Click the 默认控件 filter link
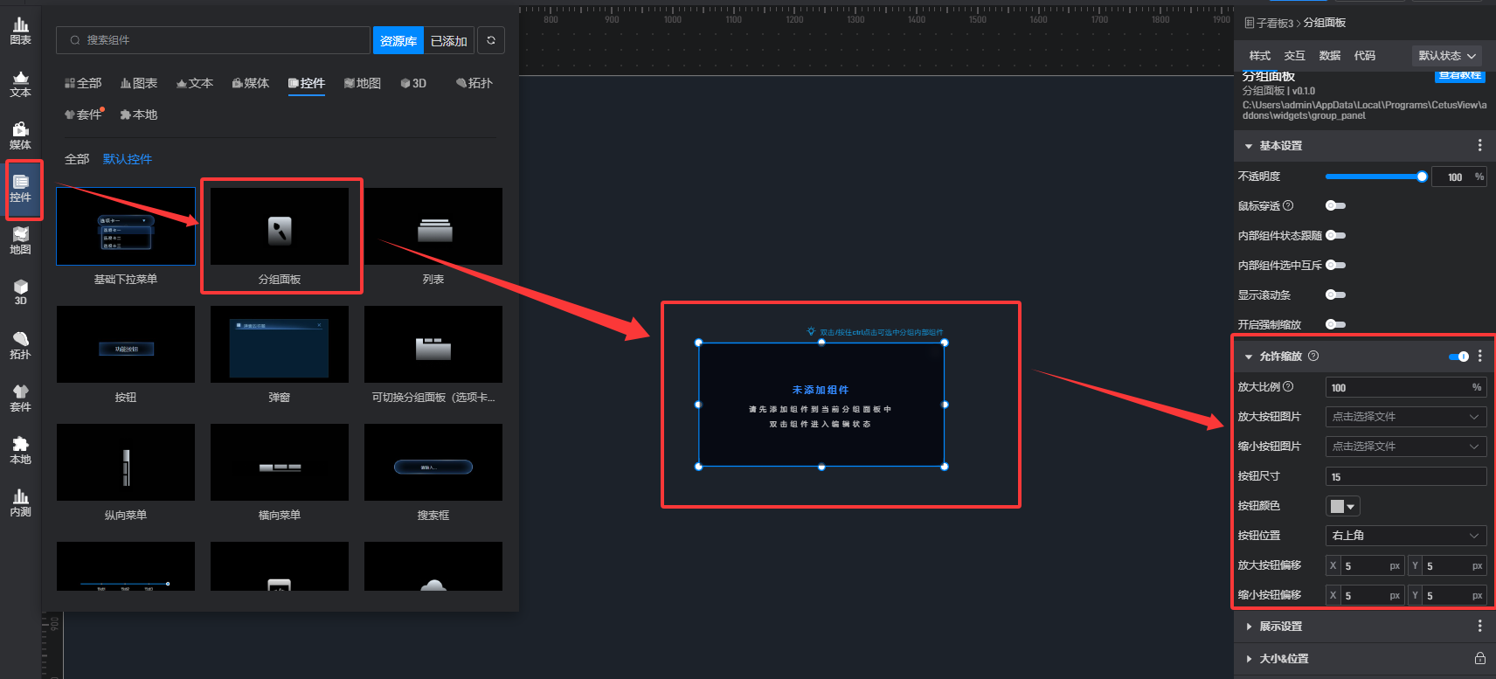The height and width of the screenshot is (679, 1496). (128, 159)
